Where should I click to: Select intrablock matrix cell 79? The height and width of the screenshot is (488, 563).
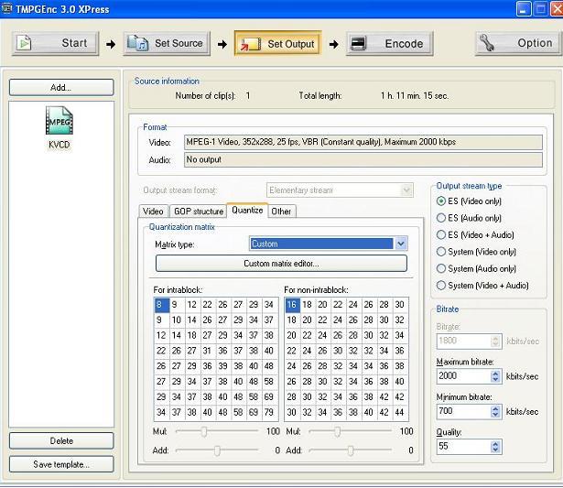point(269,412)
